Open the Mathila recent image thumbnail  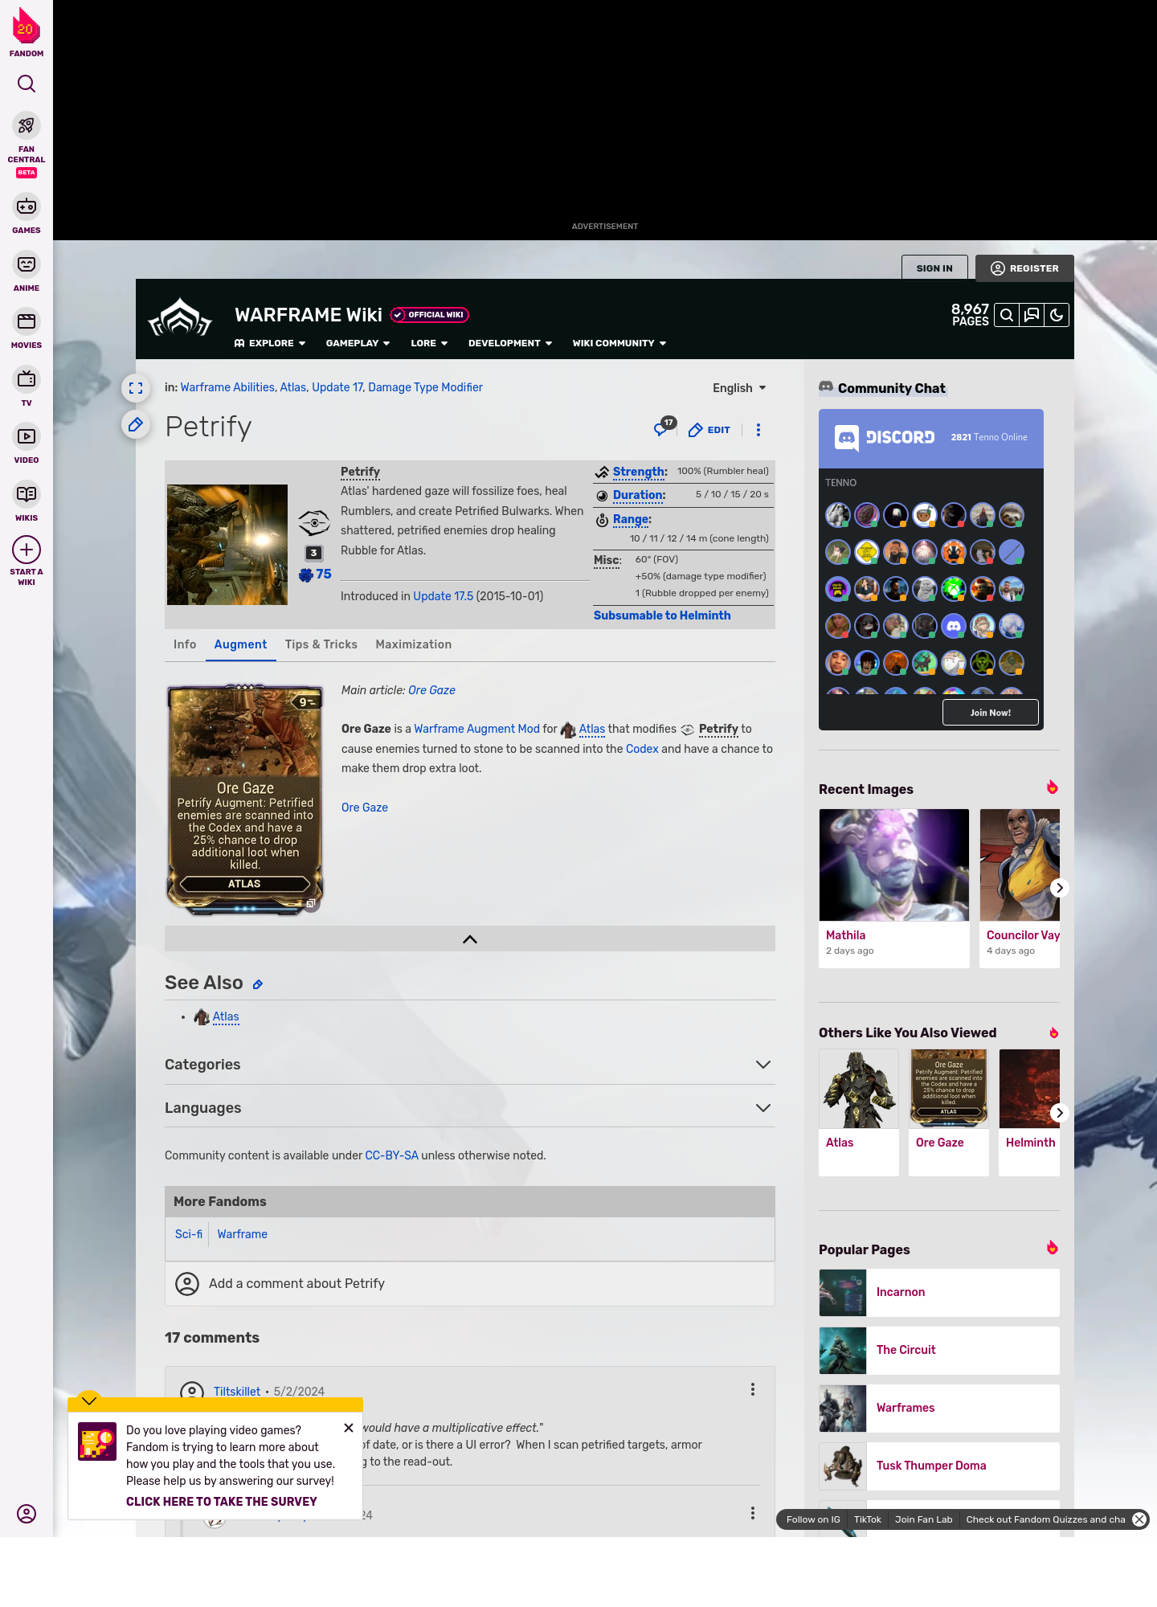tap(894, 865)
